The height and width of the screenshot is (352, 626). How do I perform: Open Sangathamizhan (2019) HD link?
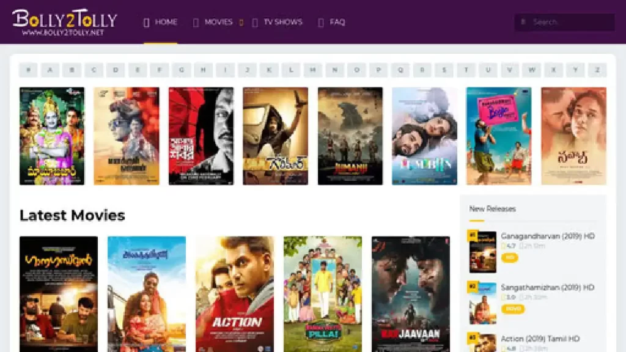547,287
